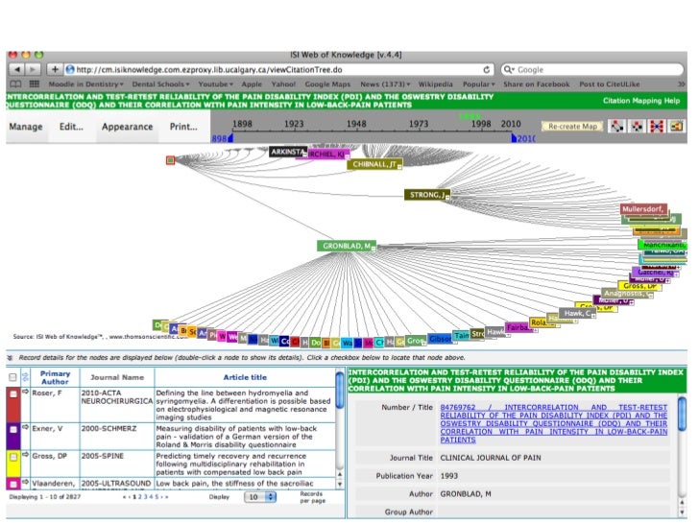Collapse the CHIBNALL, JT node expander
The height and width of the screenshot is (524, 699).
point(399,167)
